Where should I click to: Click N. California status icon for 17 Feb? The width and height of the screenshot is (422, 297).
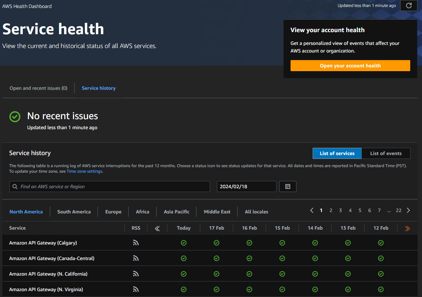click(x=217, y=274)
